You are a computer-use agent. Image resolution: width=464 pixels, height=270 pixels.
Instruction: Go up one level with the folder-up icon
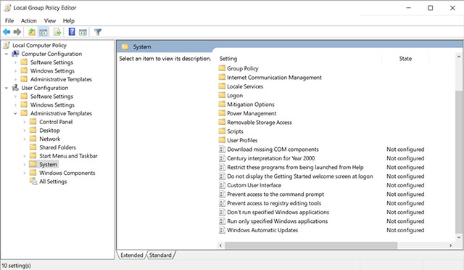[32, 32]
